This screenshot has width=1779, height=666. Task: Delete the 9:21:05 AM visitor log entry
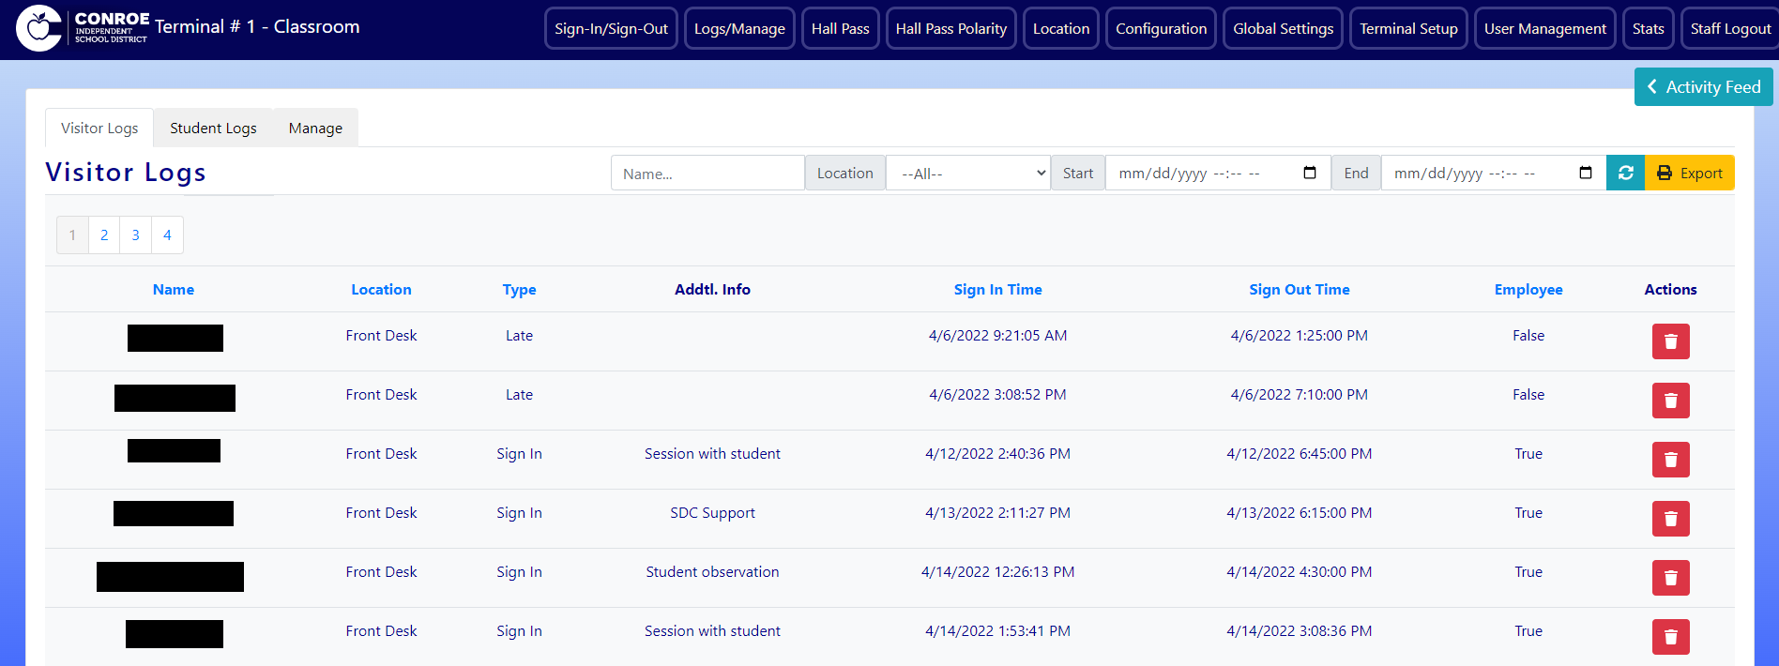1670,341
